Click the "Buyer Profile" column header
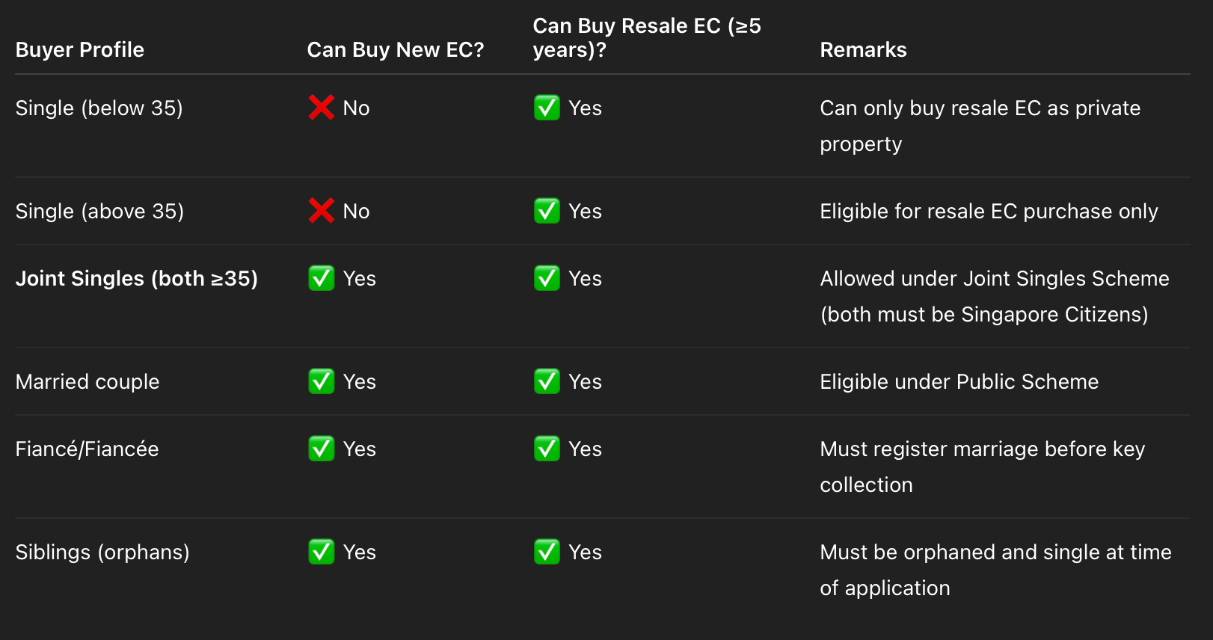Image resolution: width=1213 pixels, height=640 pixels. pos(80,50)
